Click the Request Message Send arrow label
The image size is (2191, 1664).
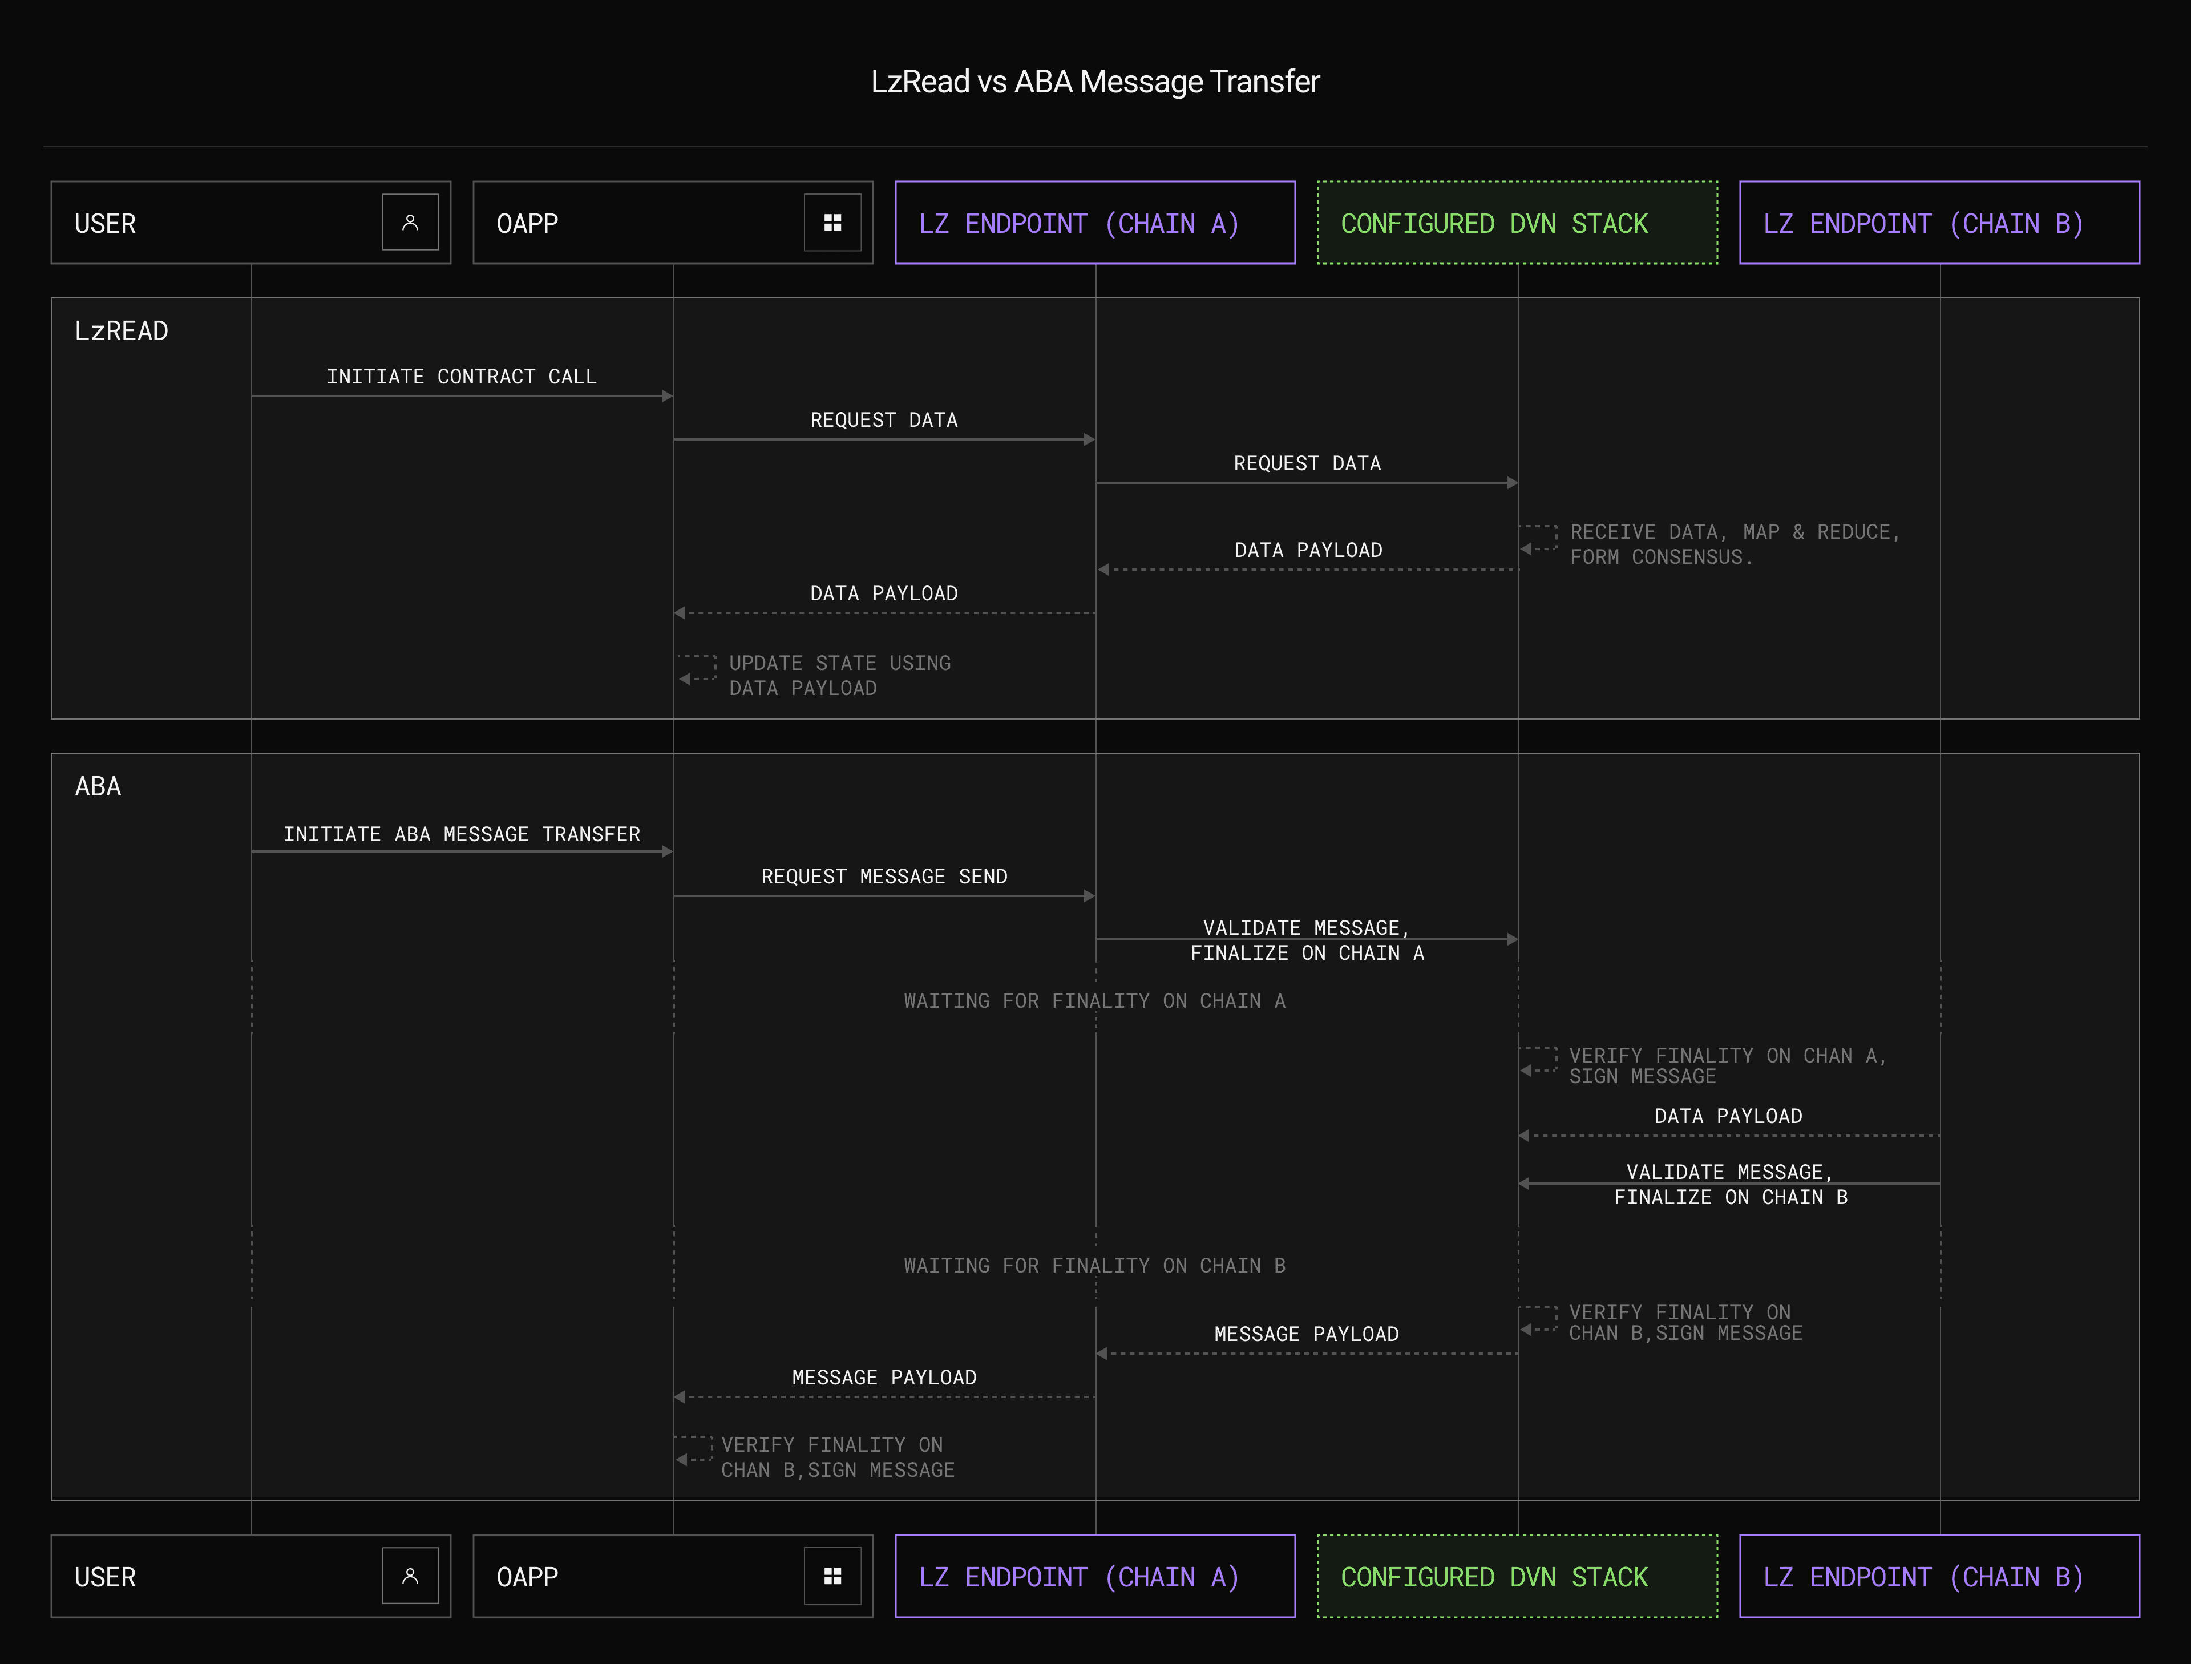883,877
